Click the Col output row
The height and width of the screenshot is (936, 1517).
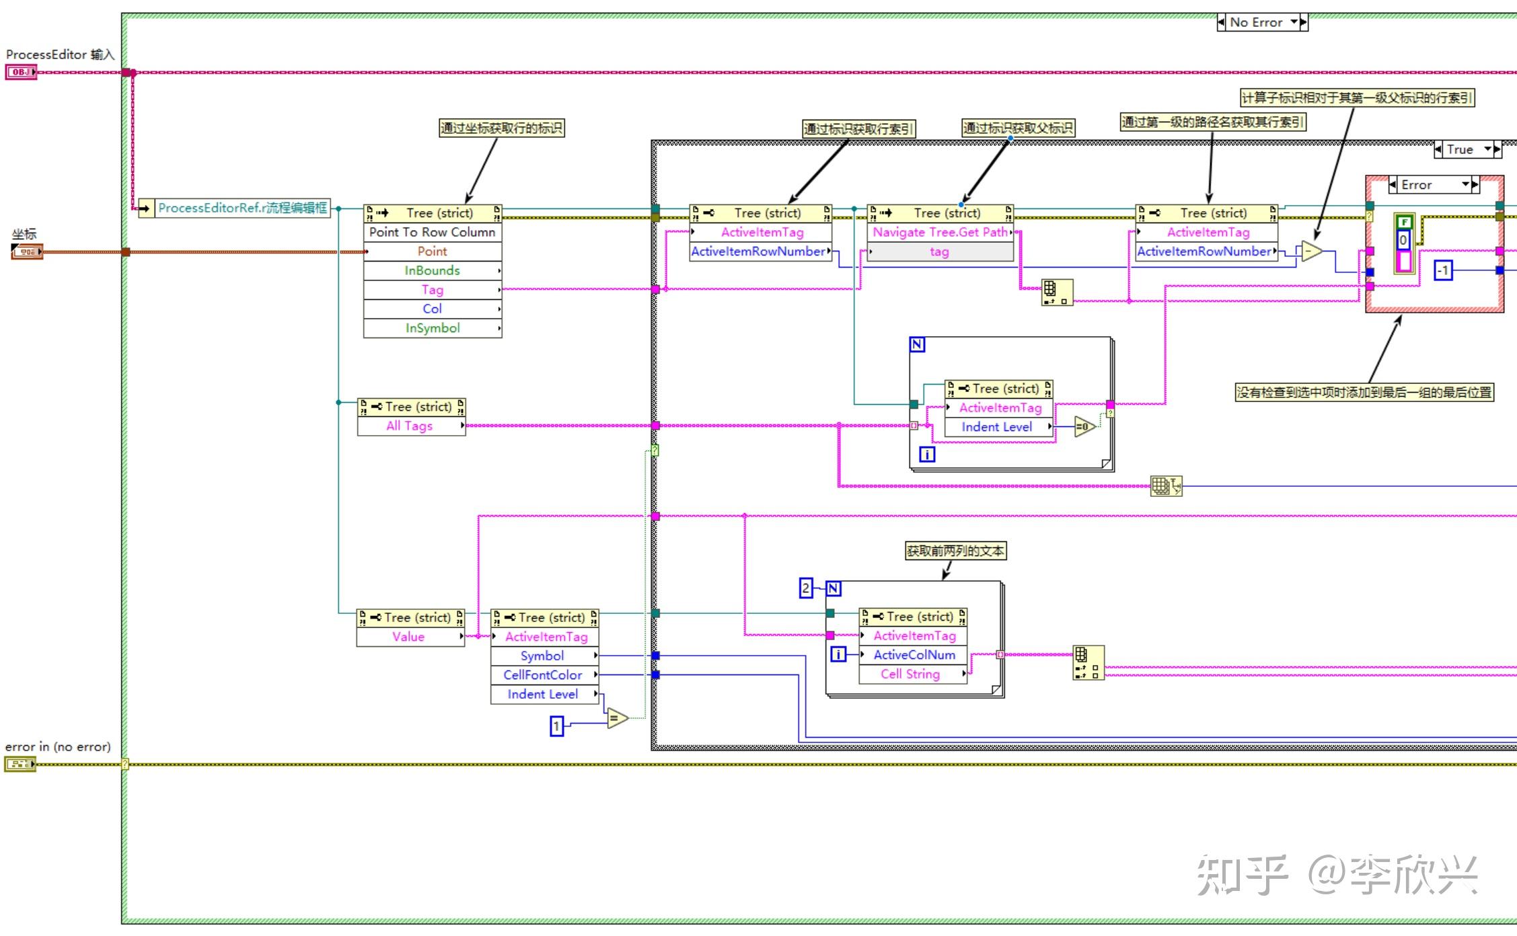coord(433,309)
